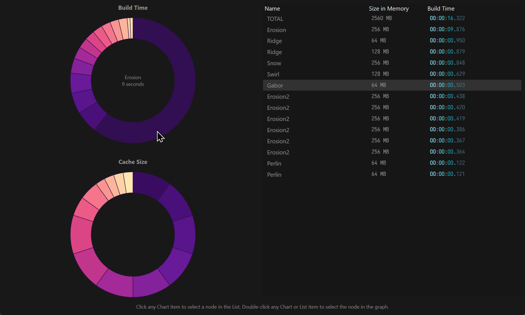The image size is (525, 315).
Task: Click the Build Time column header
Action: tap(441, 9)
